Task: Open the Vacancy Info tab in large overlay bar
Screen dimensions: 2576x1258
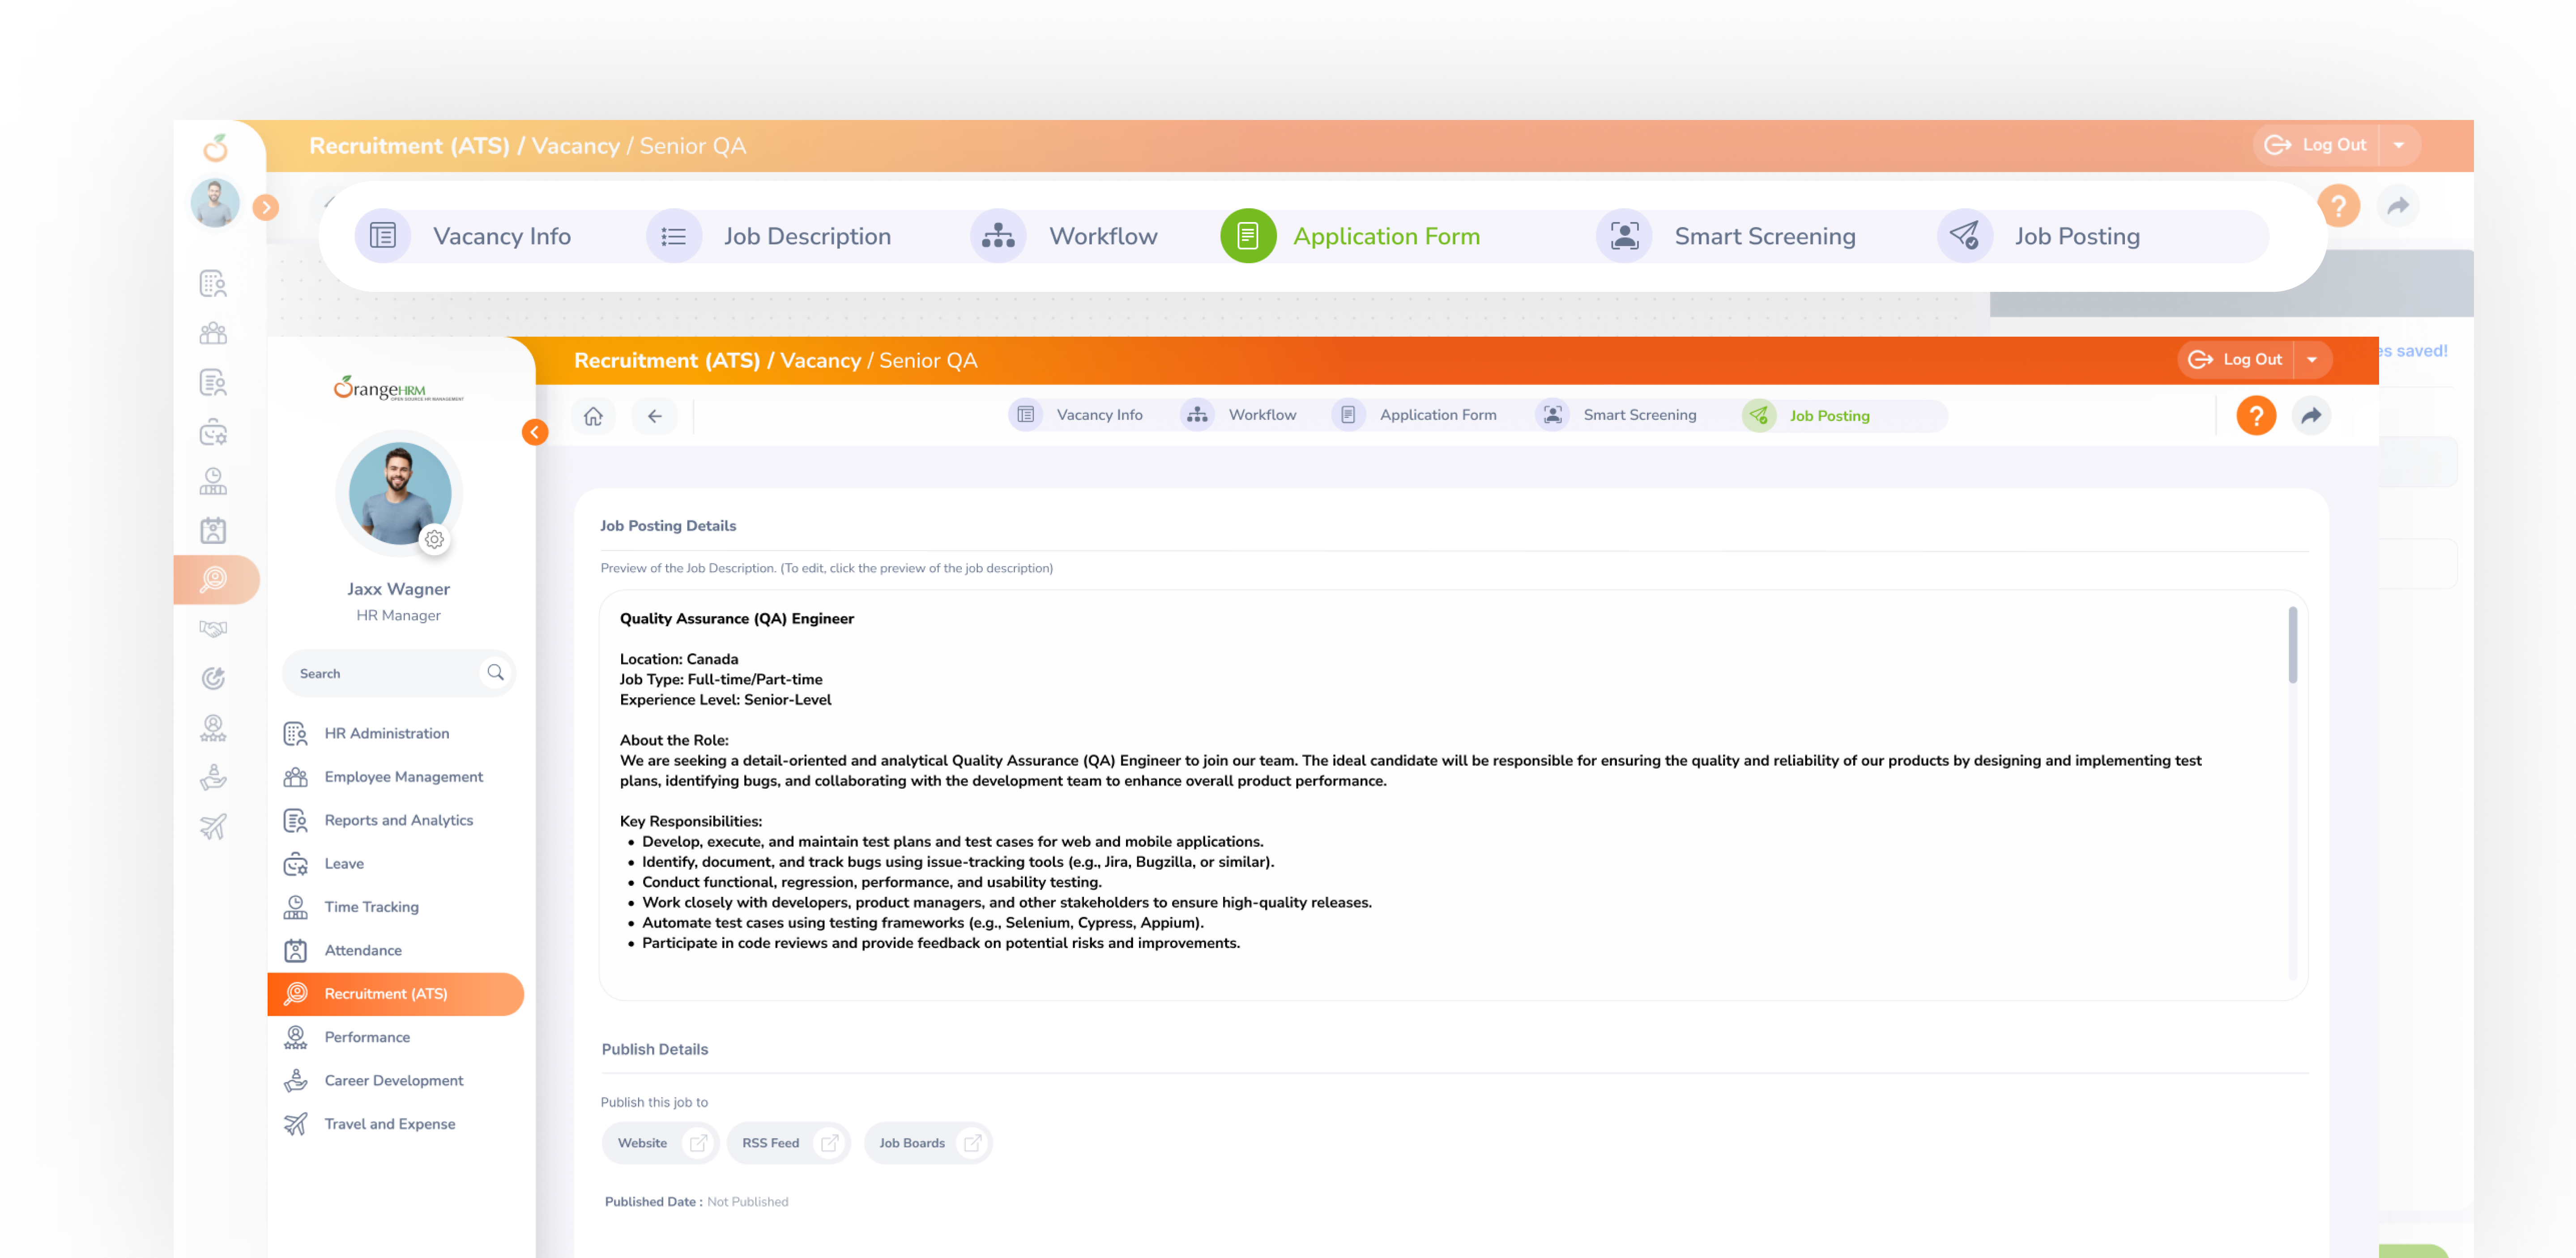Action: tap(464, 236)
